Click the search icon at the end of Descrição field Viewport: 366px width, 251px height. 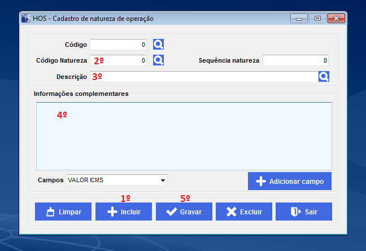coord(324,77)
